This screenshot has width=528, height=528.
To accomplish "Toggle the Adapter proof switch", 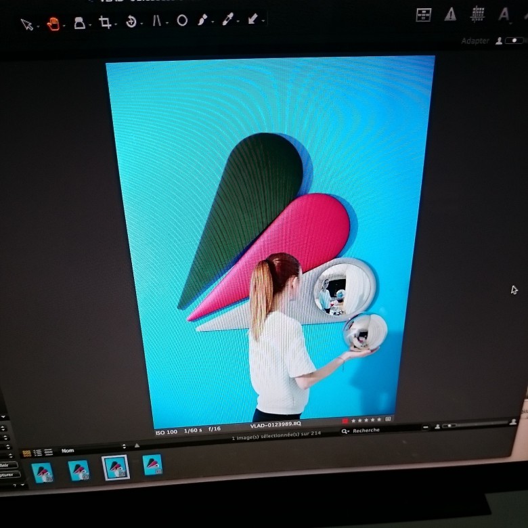I will pyautogui.click(x=514, y=41).
